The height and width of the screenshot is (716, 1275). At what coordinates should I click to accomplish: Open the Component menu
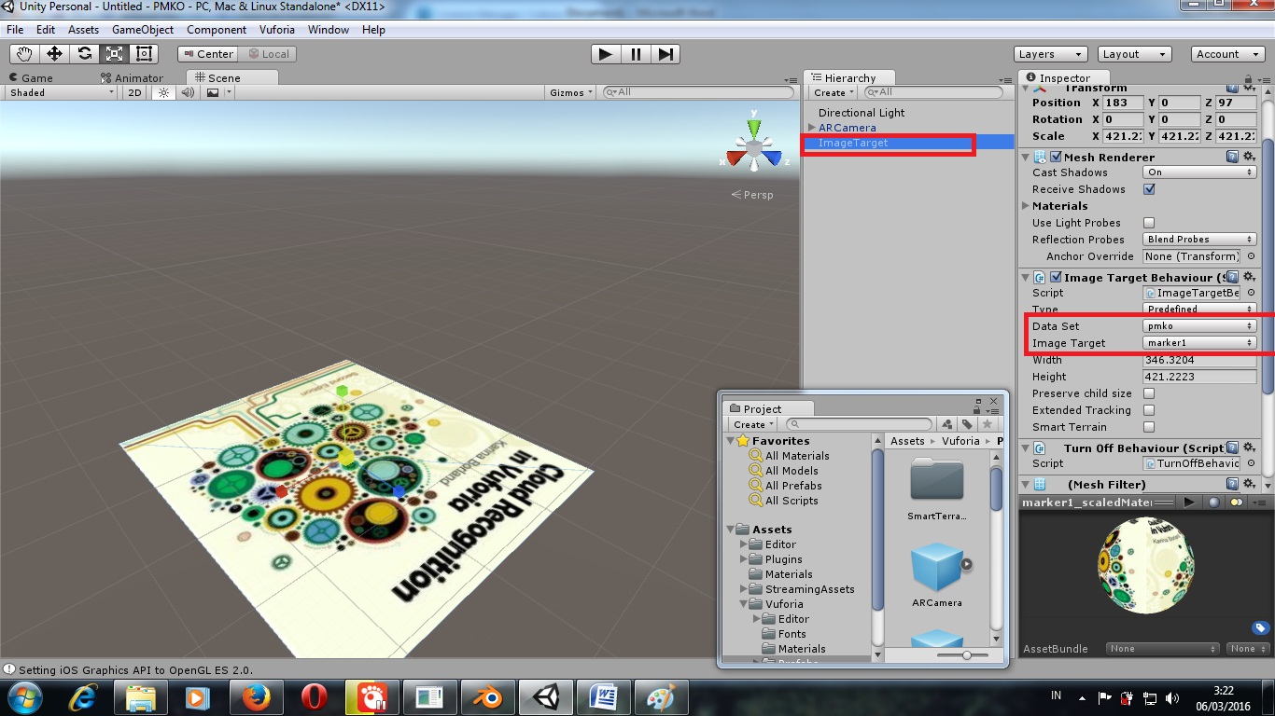point(217,30)
